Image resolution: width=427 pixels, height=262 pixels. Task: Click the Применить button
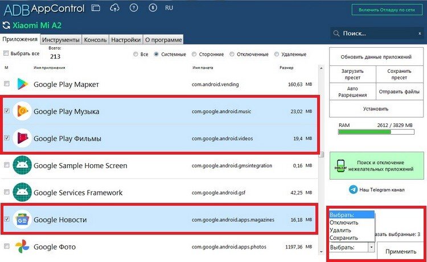(x=401, y=251)
